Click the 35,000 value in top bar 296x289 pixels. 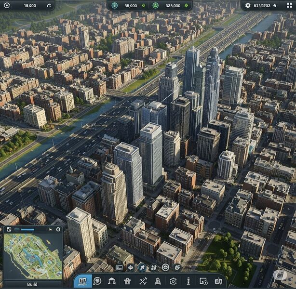coord(131,6)
